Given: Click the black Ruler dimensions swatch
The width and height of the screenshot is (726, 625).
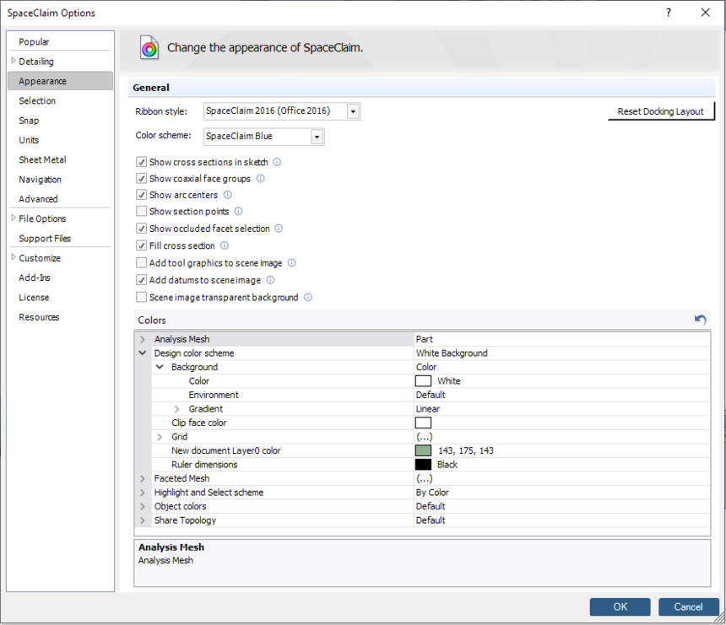Looking at the screenshot, I should click(x=423, y=465).
